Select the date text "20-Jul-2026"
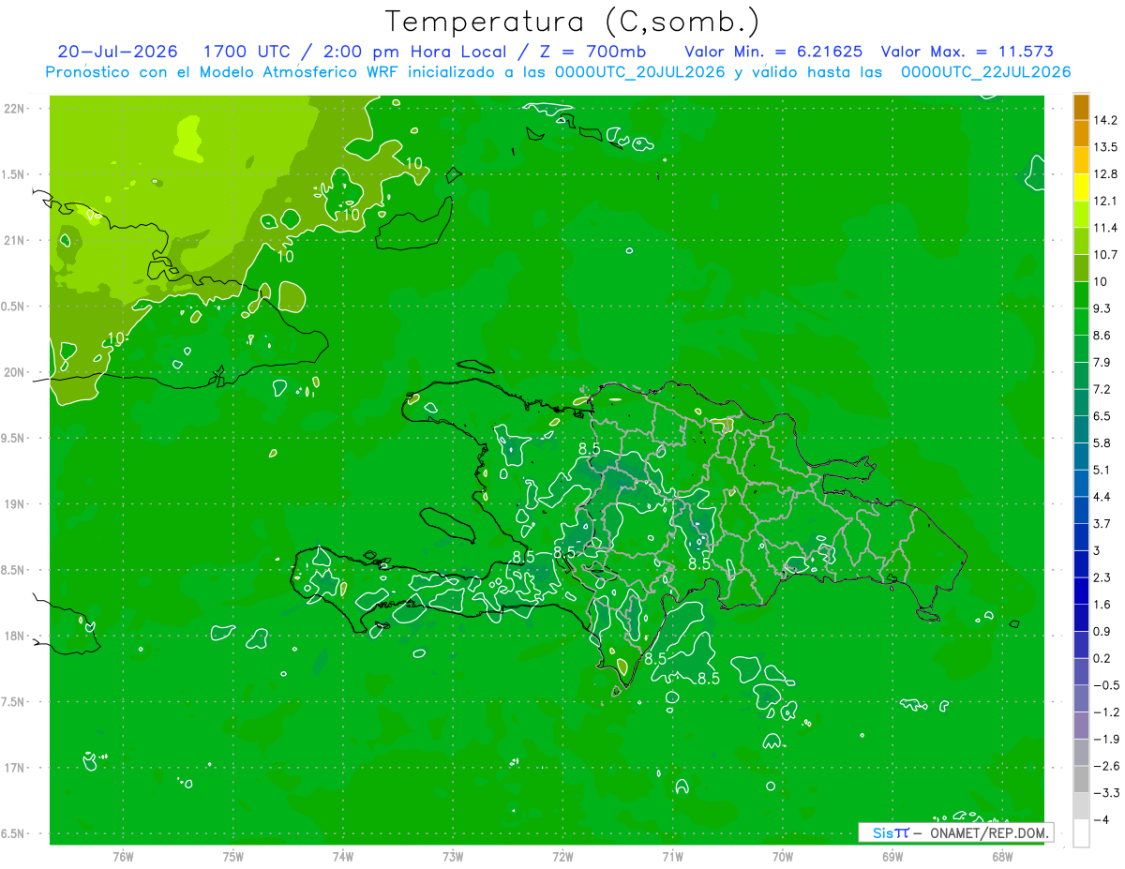 pyautogui.click(x=117, y=52)
